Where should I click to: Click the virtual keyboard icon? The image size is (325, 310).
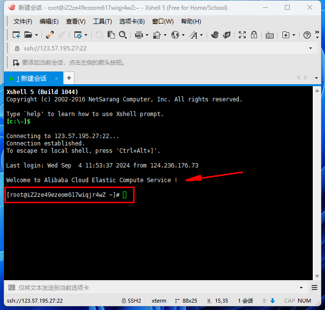coord(270,35)
